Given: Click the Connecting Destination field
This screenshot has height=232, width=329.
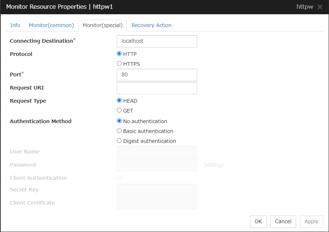Looking at the screenshot, I should pos(157,41).
